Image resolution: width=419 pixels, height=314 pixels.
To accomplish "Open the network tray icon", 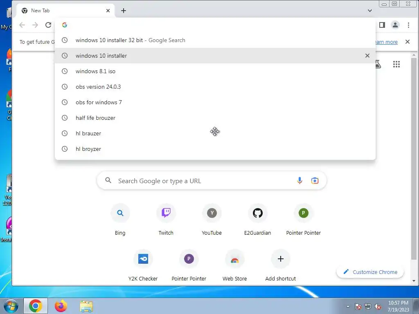I will point(368,306).
